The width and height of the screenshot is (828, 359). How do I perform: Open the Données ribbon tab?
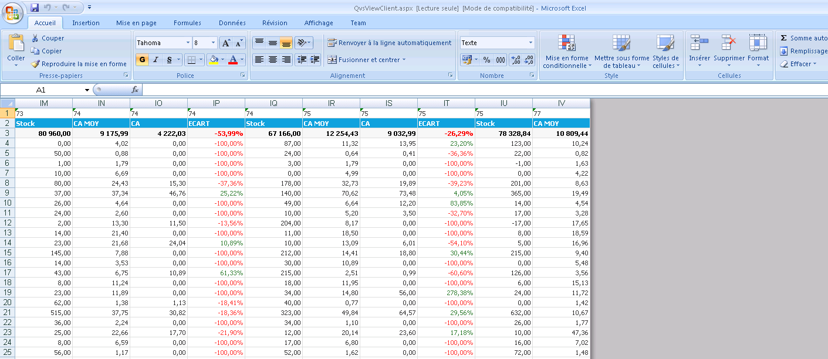click(x=232, y=23)
